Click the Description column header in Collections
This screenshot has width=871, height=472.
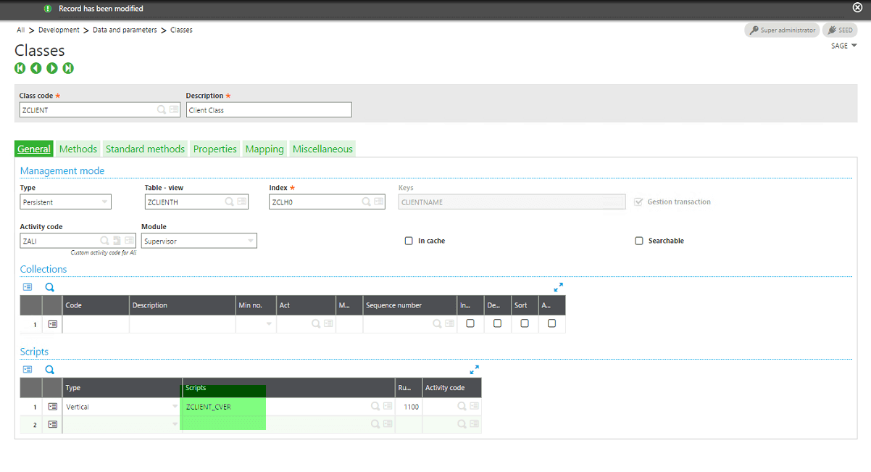click(x=183, y=305)
